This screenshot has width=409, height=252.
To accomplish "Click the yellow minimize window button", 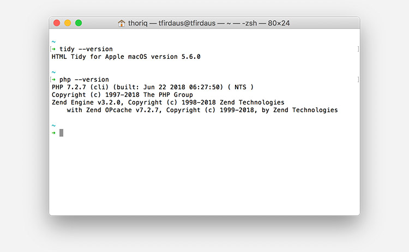I will (x=68, y=23).
